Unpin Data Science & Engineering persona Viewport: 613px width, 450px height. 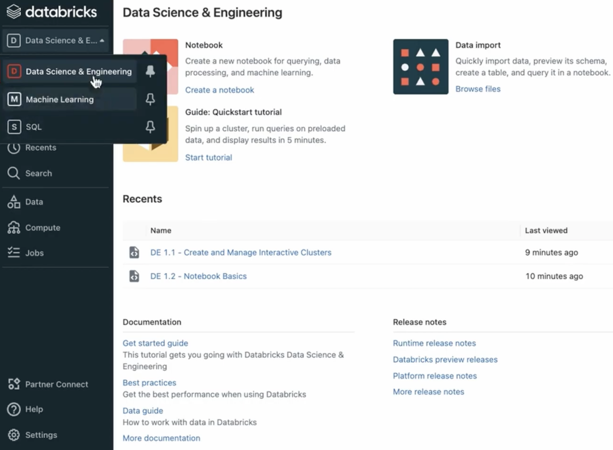pos(150,71)
